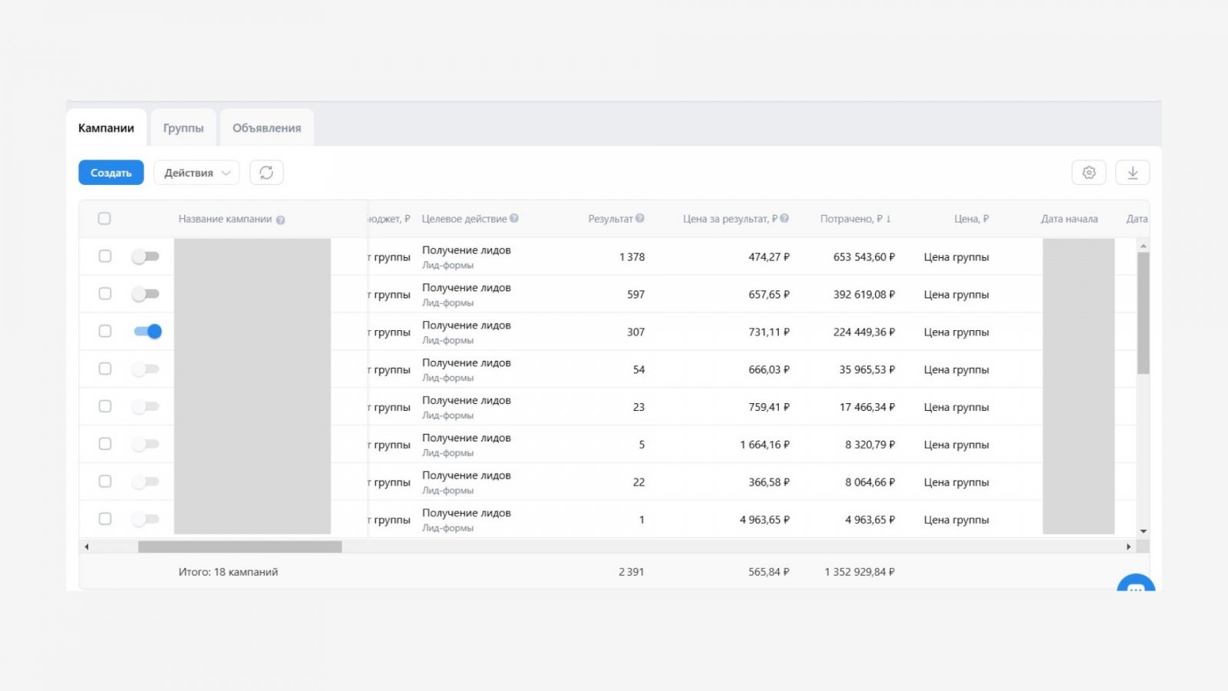Click help icon next to Название кампании
Image resolution: width=1228 pixels, height=691 pixels.
point(280,220)
